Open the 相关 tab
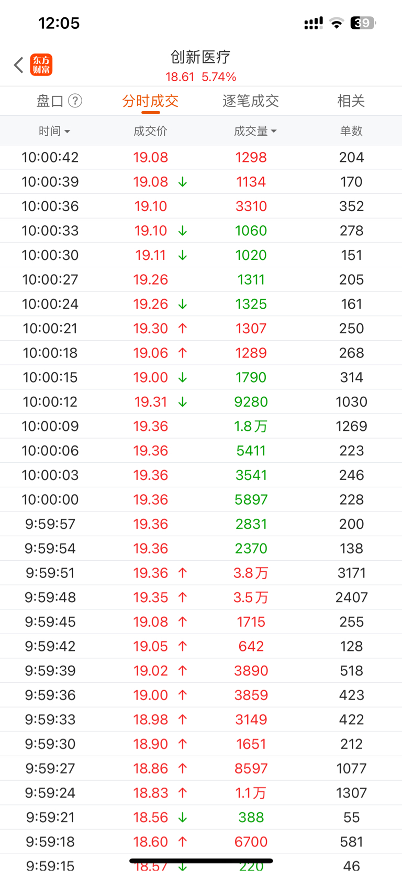This screenshot has width=402, height=871. pyautogui.click(x=351, y=101)
